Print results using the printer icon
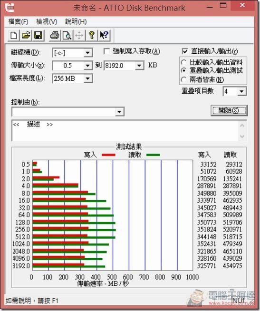 coord(55,36)
